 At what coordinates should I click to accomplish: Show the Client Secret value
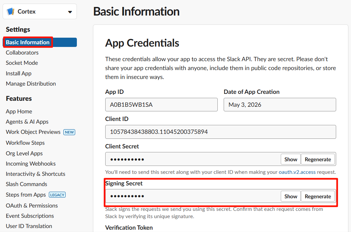[291, 159]
